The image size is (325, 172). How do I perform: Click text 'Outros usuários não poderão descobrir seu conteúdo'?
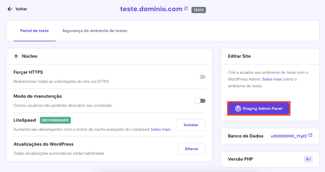point(63,105)
